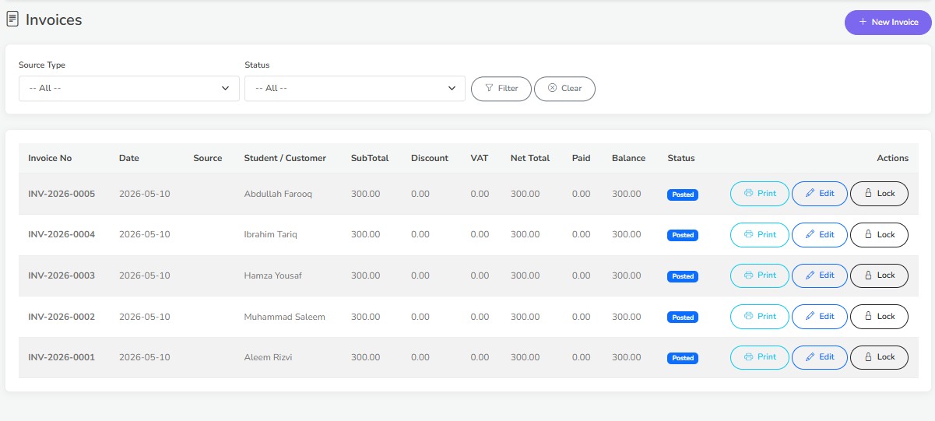Print invoice INV-2026-0001
The width and height of the screenshot is (935, 421).
760,357
